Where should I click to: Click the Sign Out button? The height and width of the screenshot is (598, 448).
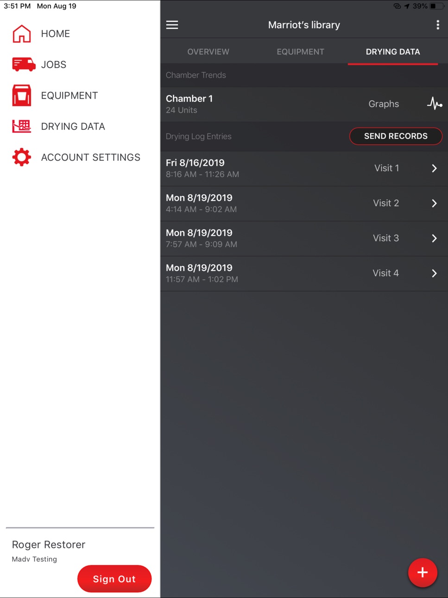(x=114, y=579)
